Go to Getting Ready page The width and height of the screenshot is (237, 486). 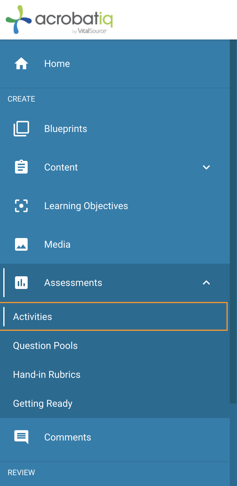point(43,403)
